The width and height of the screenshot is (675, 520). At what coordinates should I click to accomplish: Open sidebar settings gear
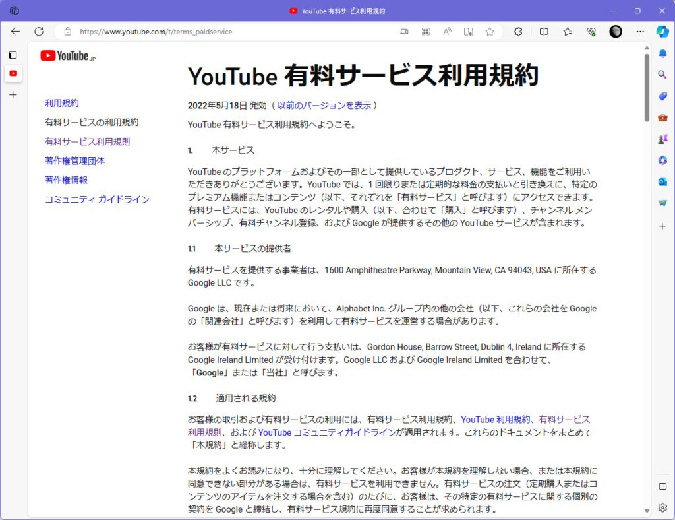(662, 507)
